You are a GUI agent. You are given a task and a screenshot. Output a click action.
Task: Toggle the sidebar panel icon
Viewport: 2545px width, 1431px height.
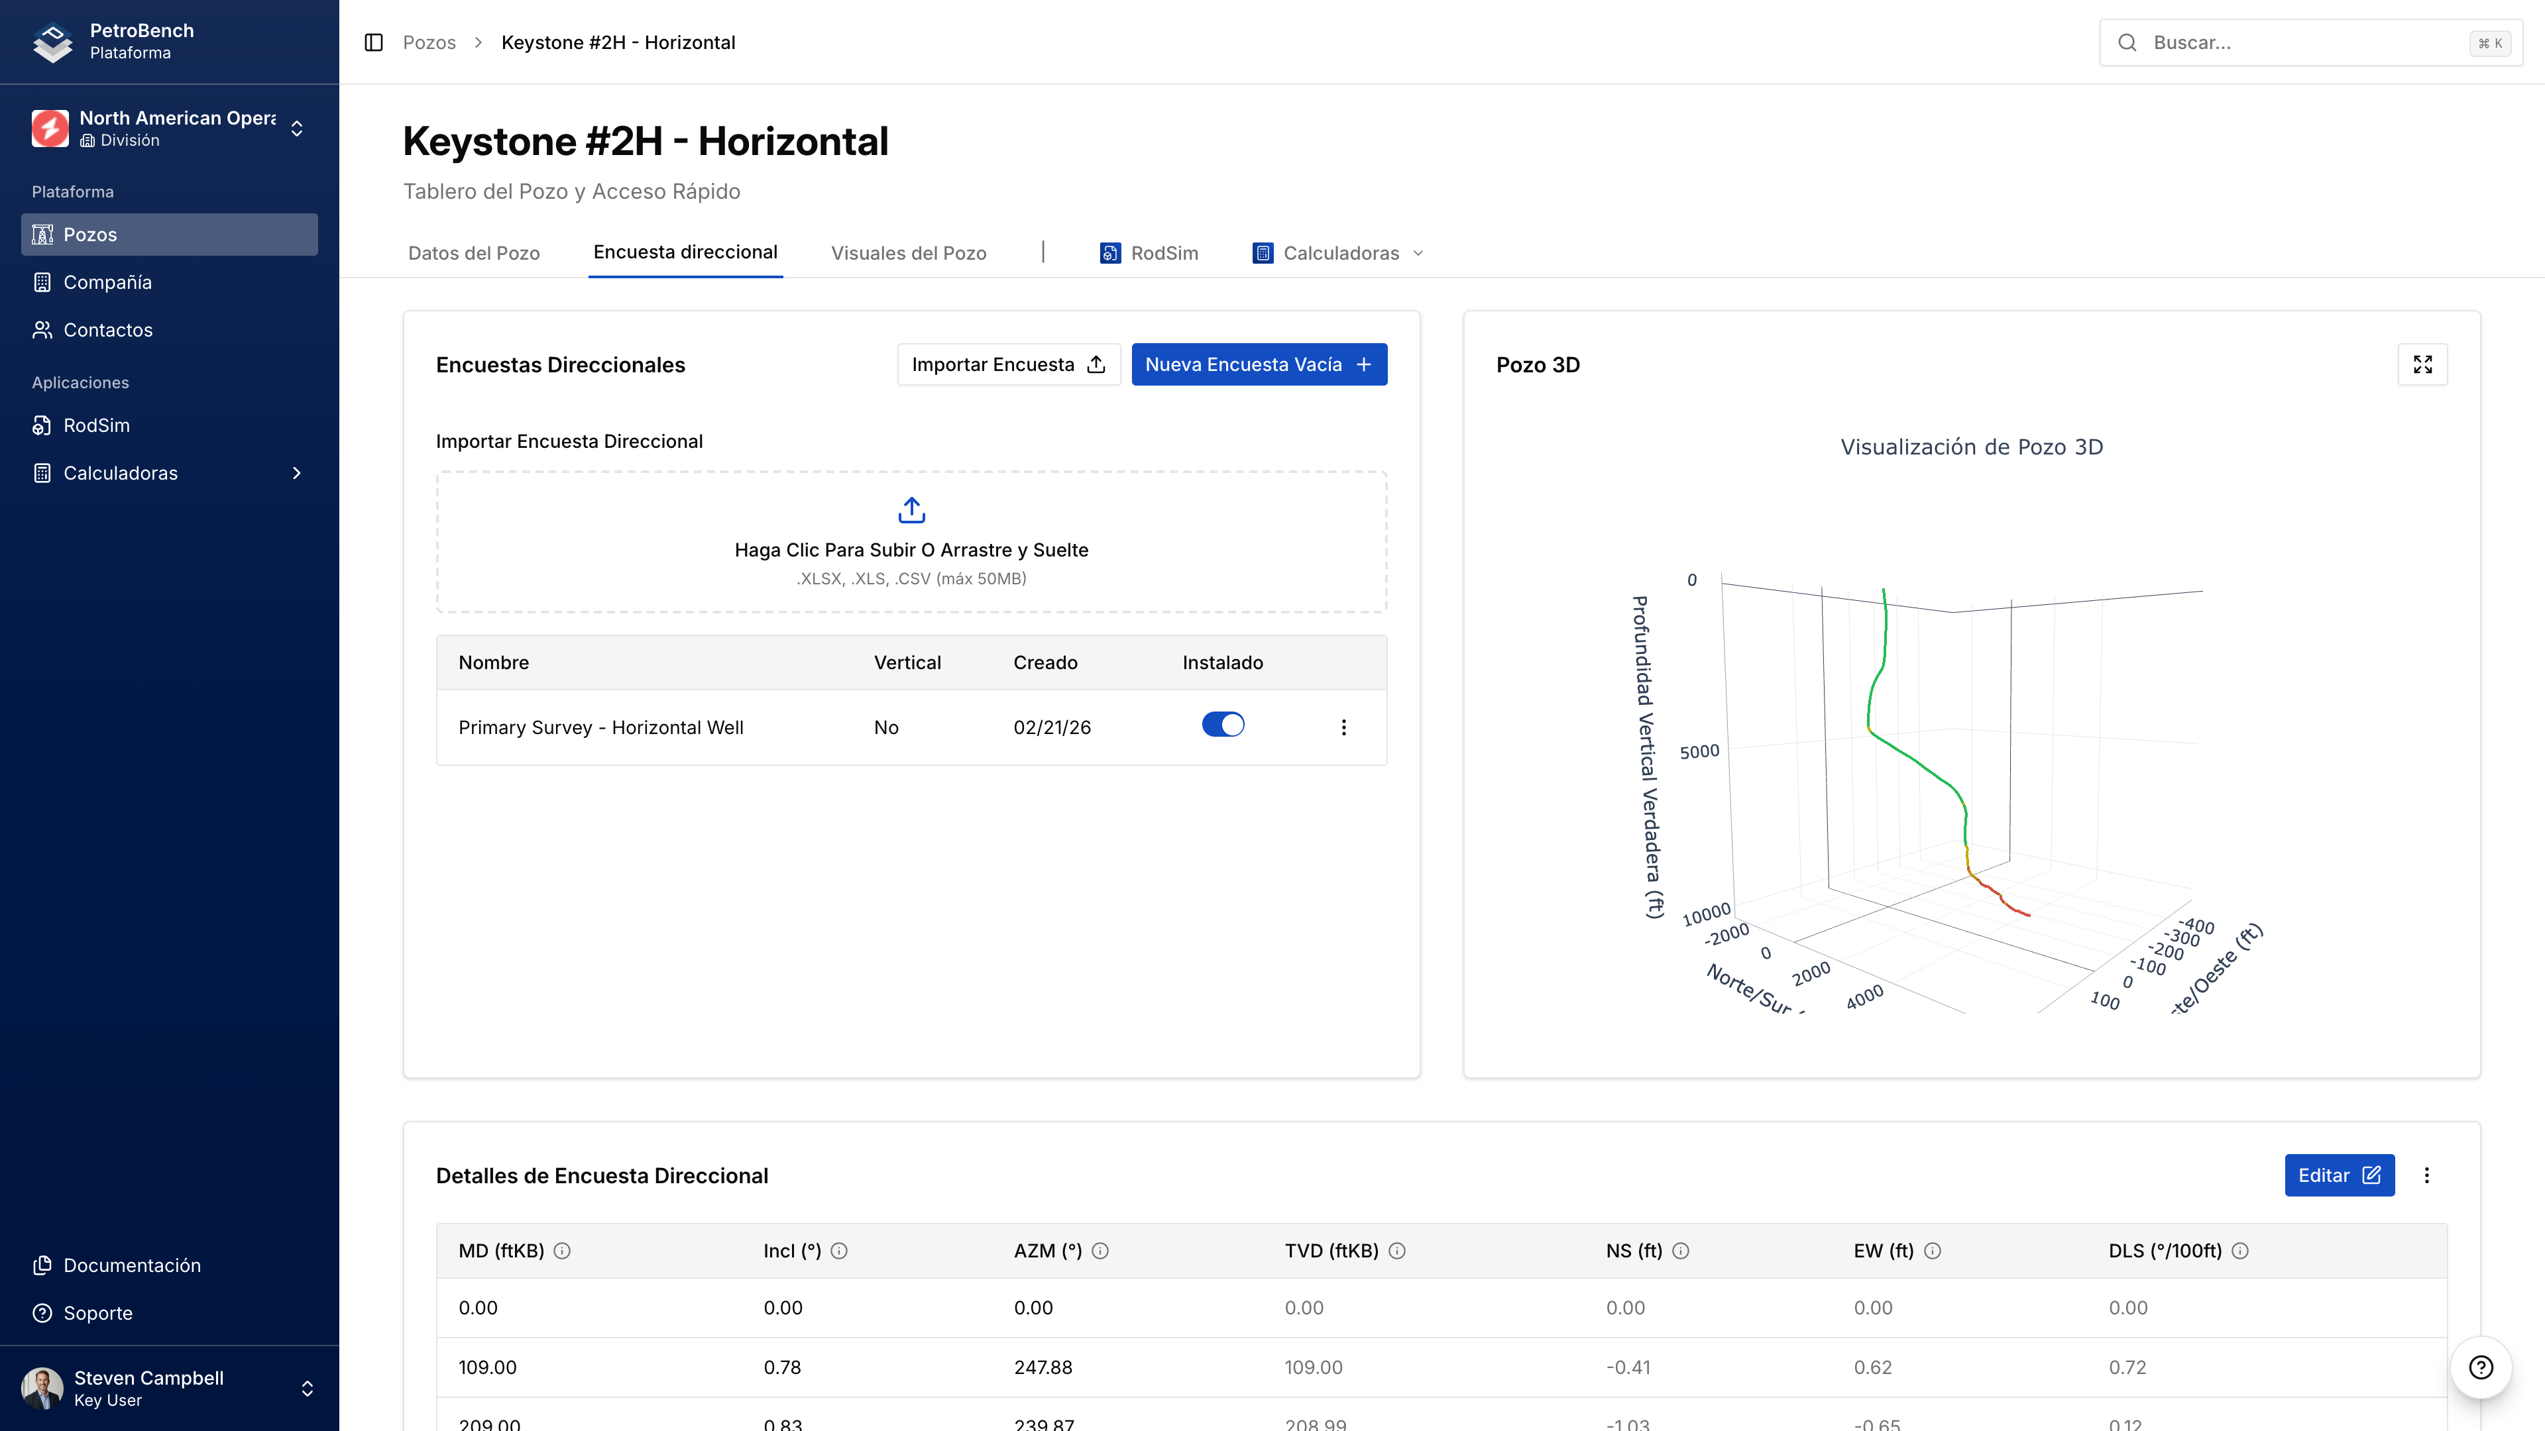pos(373,42)
